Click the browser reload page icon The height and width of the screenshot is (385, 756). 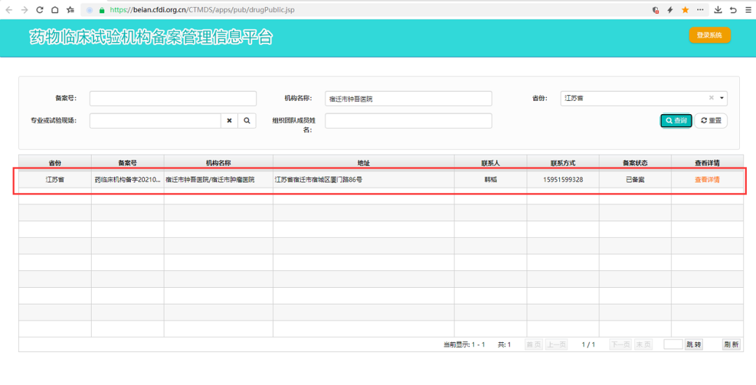39,10
